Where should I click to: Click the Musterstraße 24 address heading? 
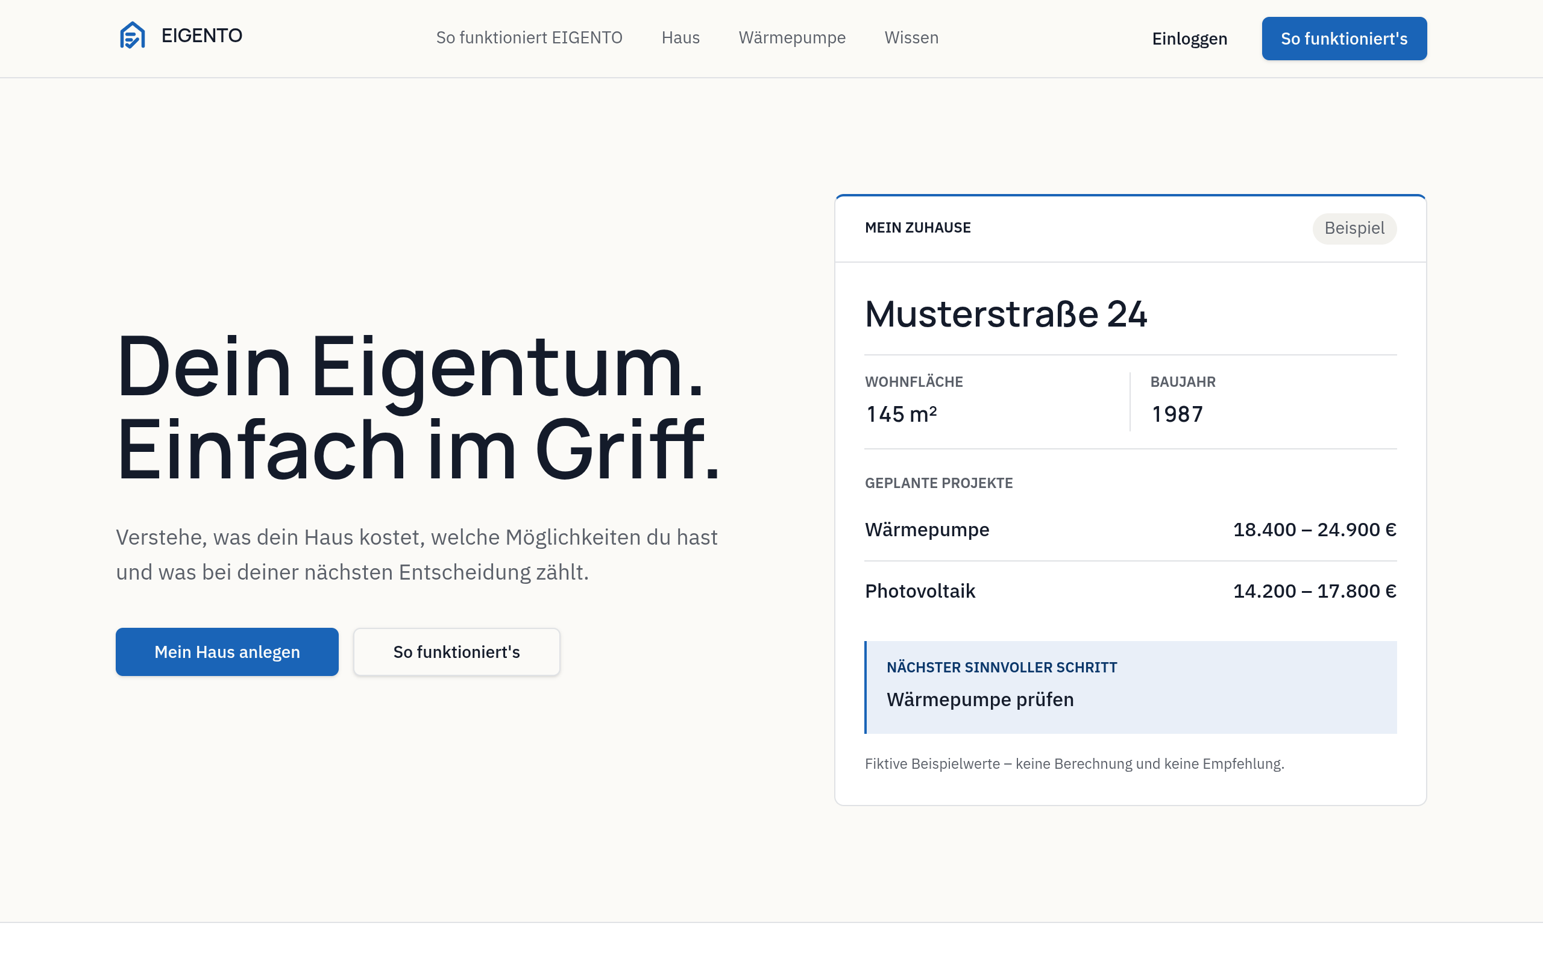point(1005,315)
